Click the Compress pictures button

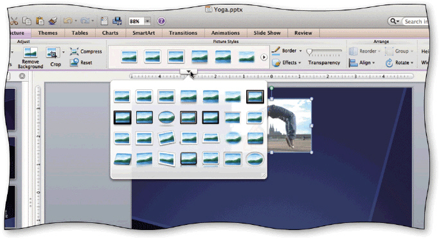click(x=85, y=51)
